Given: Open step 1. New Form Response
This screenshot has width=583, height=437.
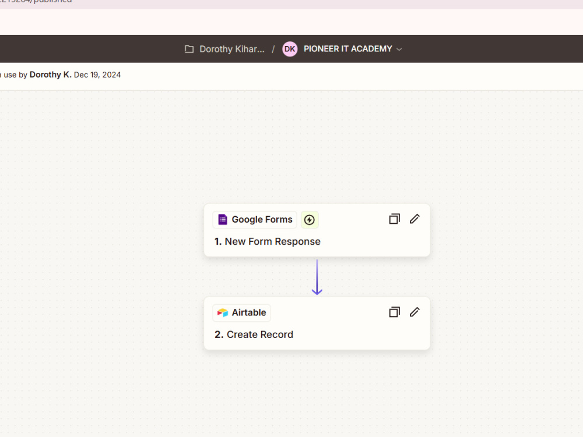Looking at the screenshot, I should point(268,242).
